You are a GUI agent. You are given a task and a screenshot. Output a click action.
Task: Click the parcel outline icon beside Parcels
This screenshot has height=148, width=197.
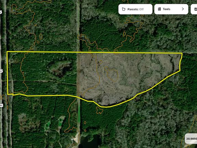(123, 9)
